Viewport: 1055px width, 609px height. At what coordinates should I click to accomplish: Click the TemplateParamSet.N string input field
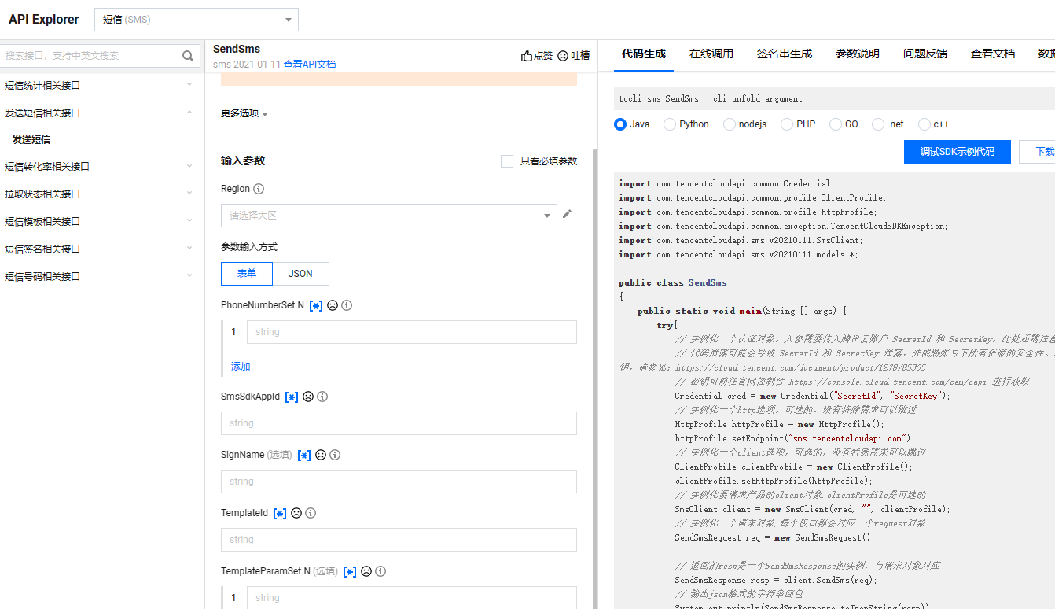coord(412,598)
